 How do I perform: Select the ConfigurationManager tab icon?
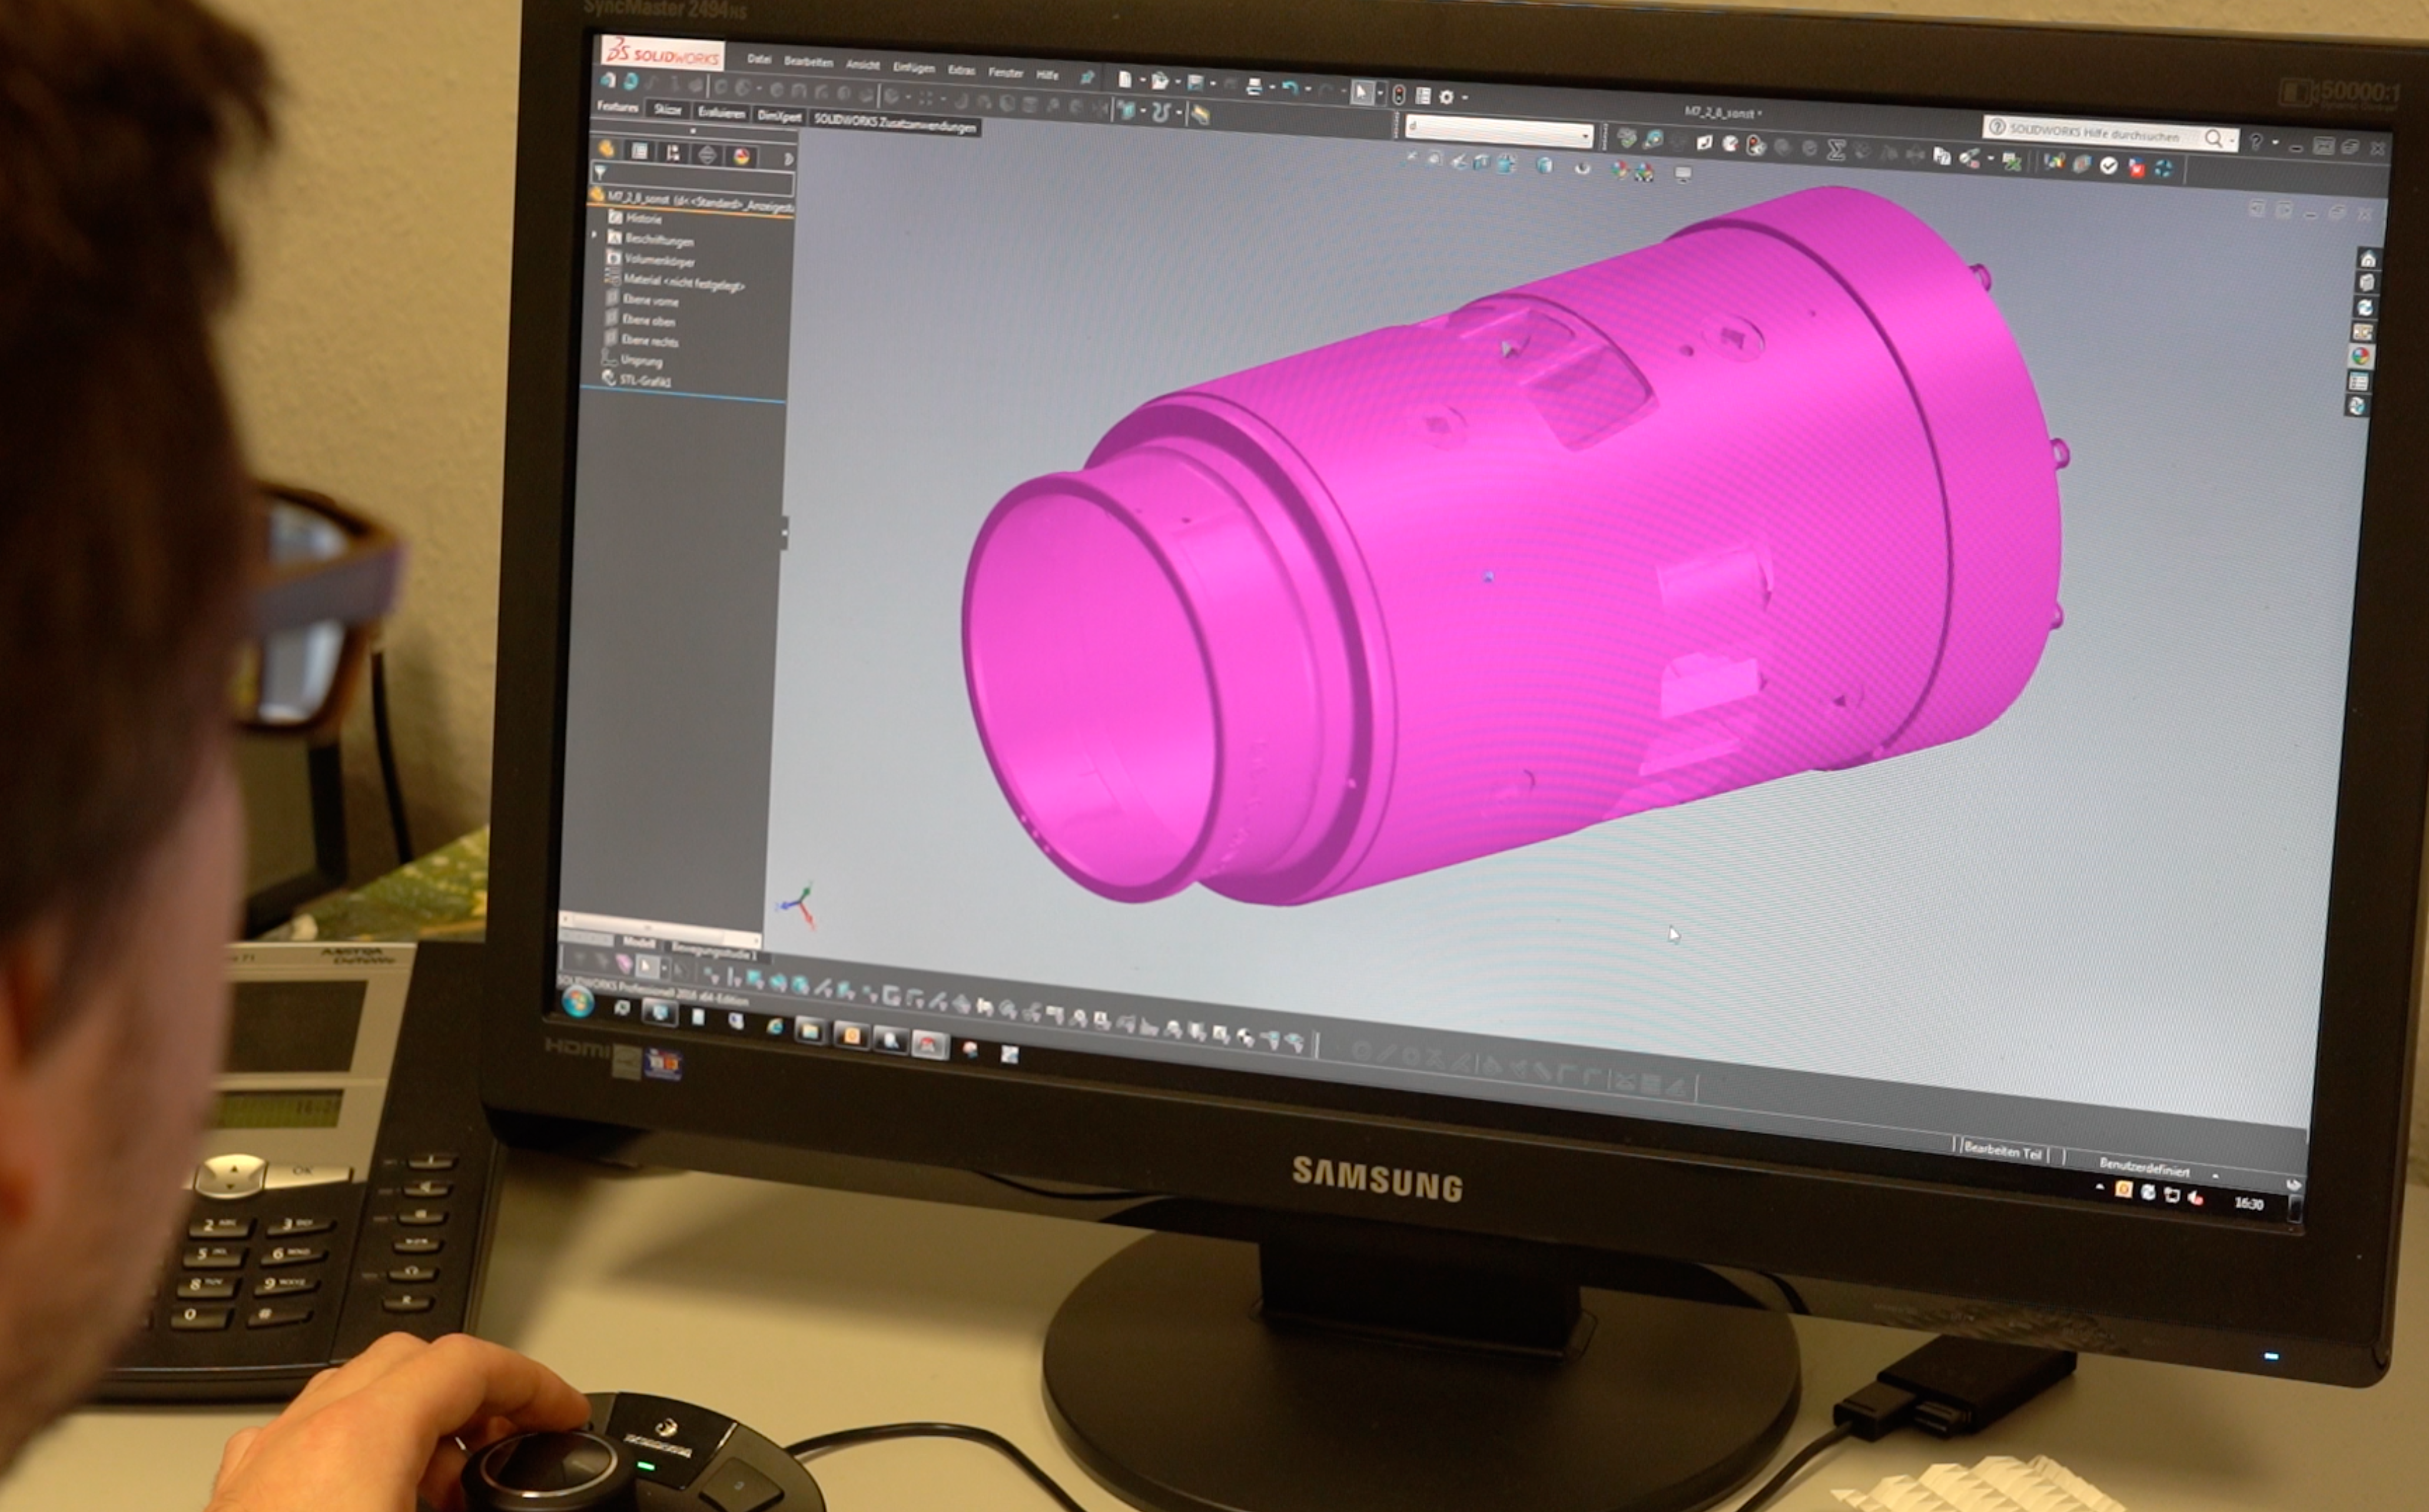tap(673, 153)
